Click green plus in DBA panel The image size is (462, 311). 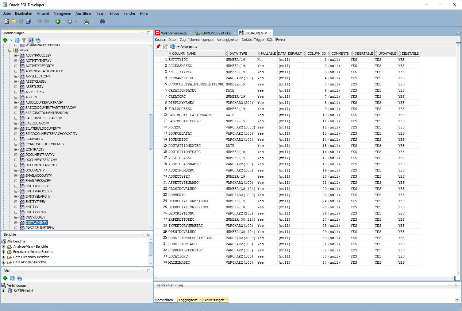click(5, 278)
